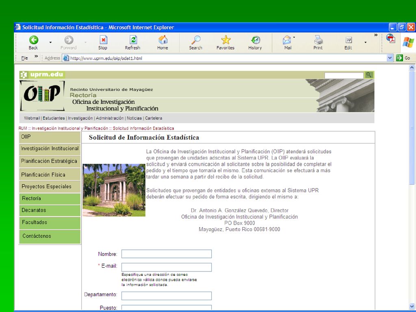Screen dimensions: 416x312
Task: Click the vertical scrollbar thumb
Action: [412, 128]
